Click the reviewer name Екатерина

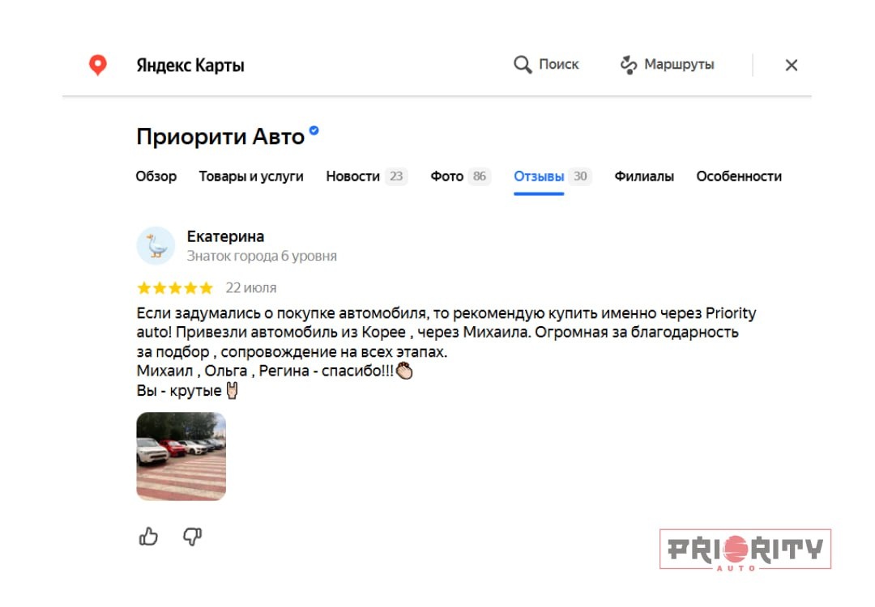[x=225, y=236]
